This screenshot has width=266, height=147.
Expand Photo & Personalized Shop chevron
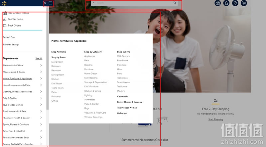tap(41, 137)
